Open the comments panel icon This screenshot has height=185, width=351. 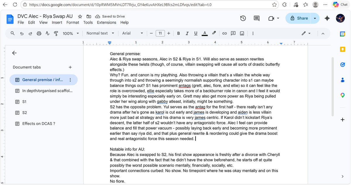tap(256, 18)
